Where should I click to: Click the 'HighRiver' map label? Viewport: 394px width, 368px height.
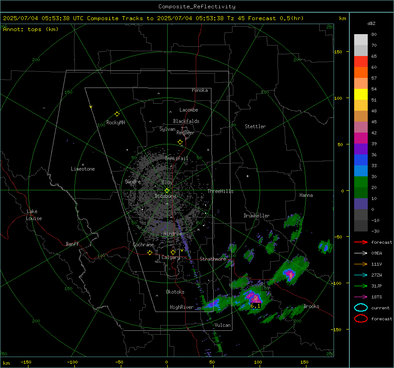pos(182,307)
